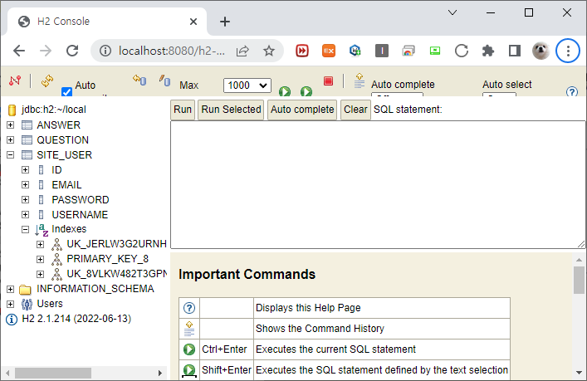
Task: Click the PRIMARY_KEY_8 index label
Action: [107, 259]
